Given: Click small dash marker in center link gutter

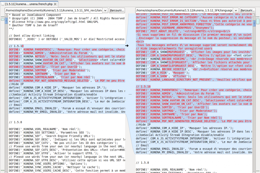Looking at the screenshot, I should click(130, 94).
